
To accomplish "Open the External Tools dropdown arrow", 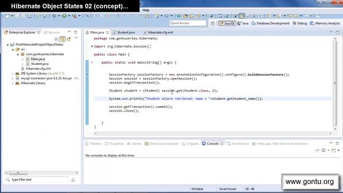I will tap(79, 16).
